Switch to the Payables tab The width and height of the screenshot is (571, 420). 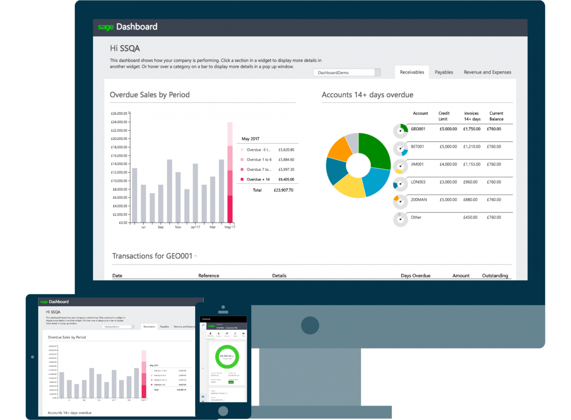(443, 72)
